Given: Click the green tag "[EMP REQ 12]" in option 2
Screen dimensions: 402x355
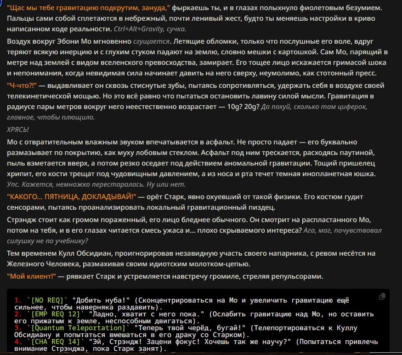Looking at the screenshot, I should (x=56, y=314).
